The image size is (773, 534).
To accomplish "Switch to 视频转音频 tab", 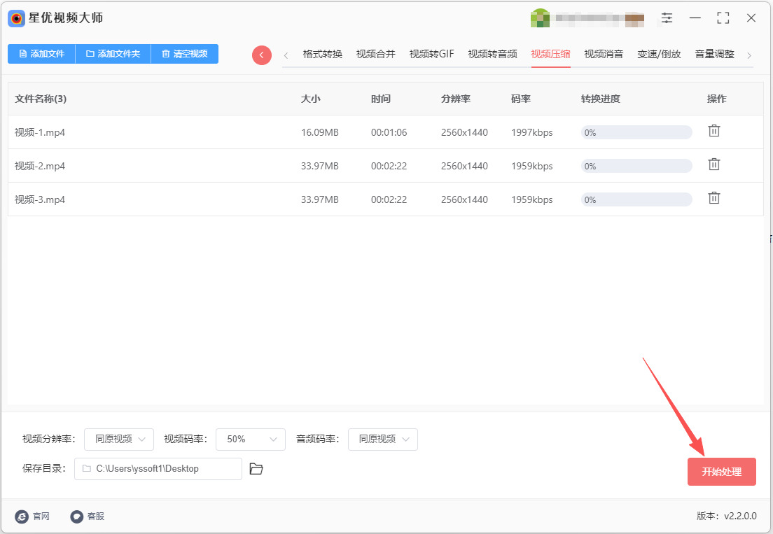I will pyautogui.click(x=492, y=54).
